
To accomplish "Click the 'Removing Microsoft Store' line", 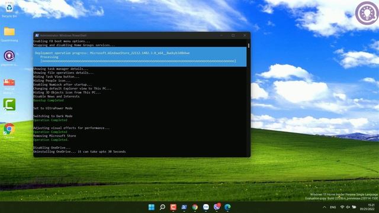I will click(54, 136).
